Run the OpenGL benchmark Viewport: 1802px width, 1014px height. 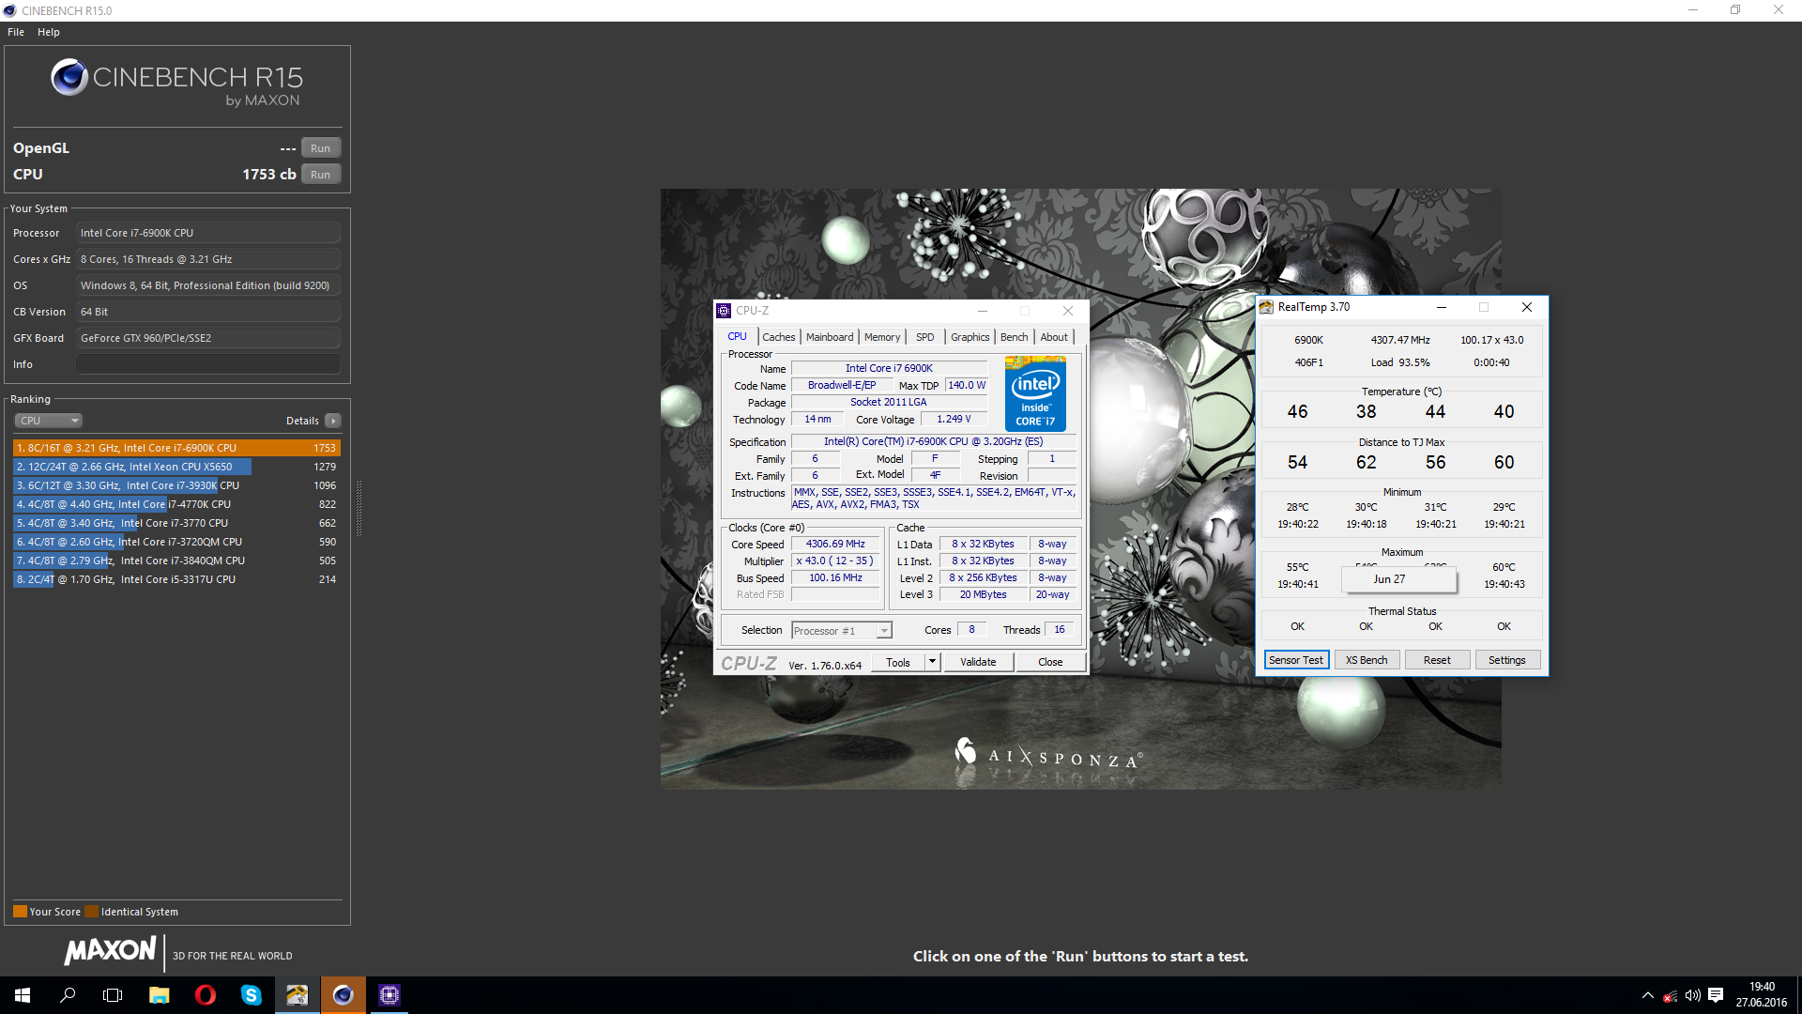(x=321, y=148)
